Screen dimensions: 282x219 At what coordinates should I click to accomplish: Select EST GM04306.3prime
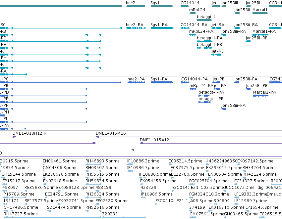(60, 168)
